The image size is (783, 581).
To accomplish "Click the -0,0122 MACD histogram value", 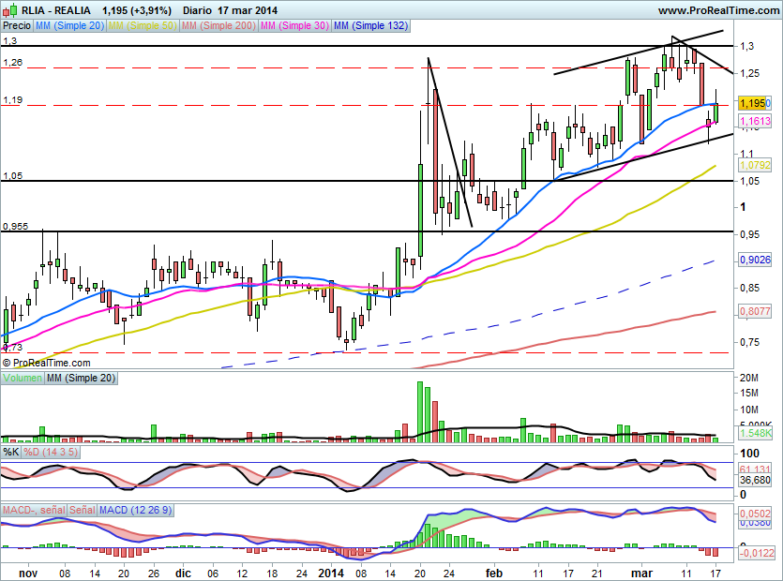I will pyautogui.click(x=757, y=553).
